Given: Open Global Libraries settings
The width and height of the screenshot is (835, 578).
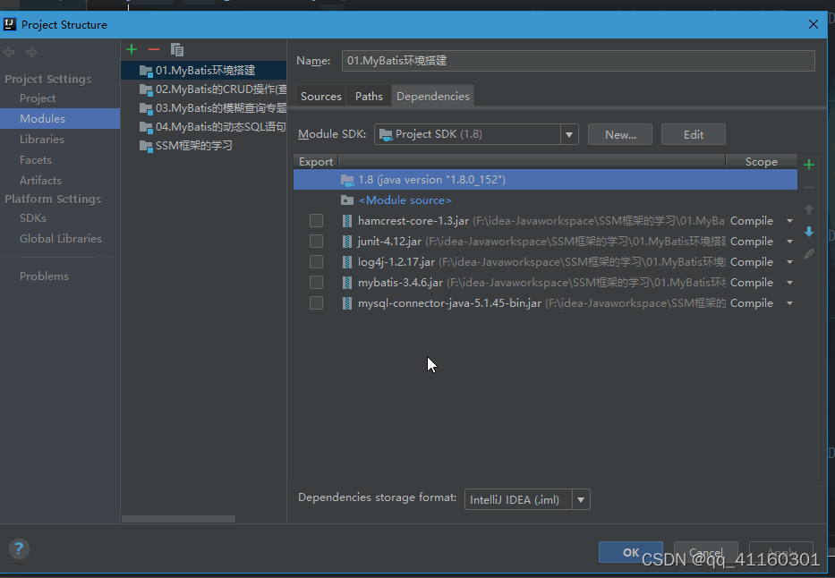Looking at the screenshot, I should (60, 239).
